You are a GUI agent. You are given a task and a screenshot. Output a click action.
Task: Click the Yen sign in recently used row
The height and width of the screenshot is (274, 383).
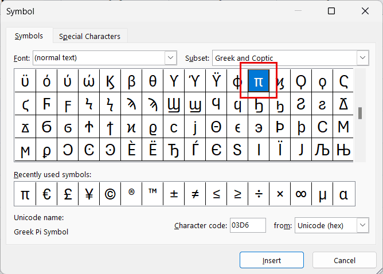tap(89, 194)
